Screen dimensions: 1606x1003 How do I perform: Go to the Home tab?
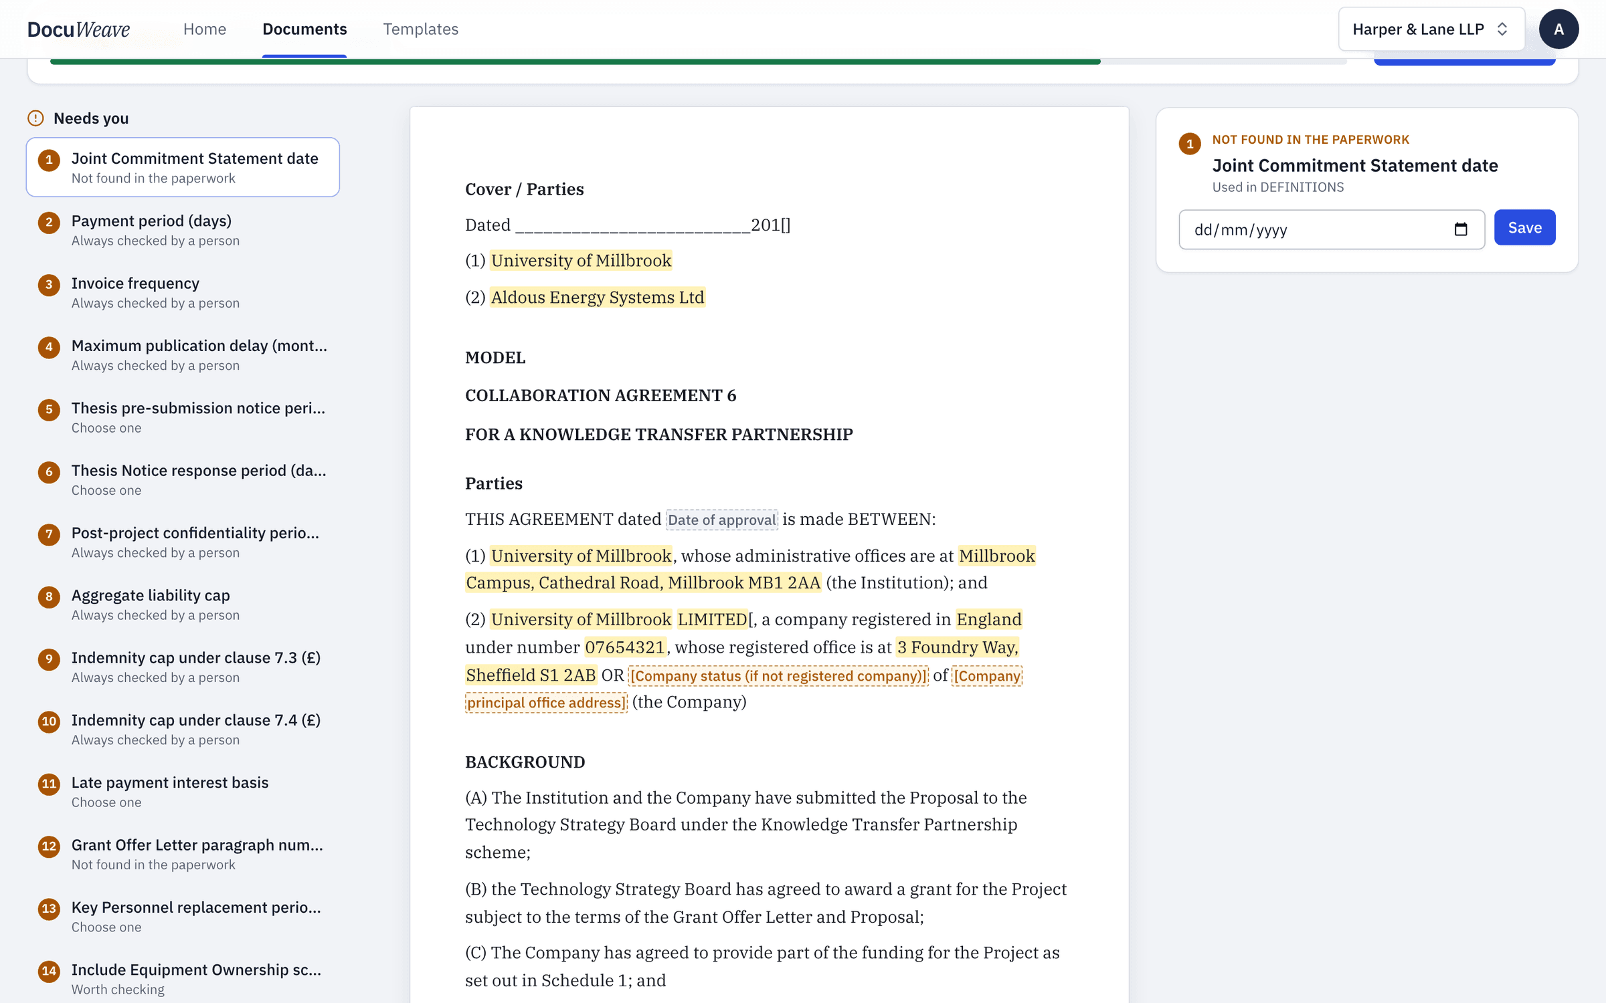[x=205, y=29]
